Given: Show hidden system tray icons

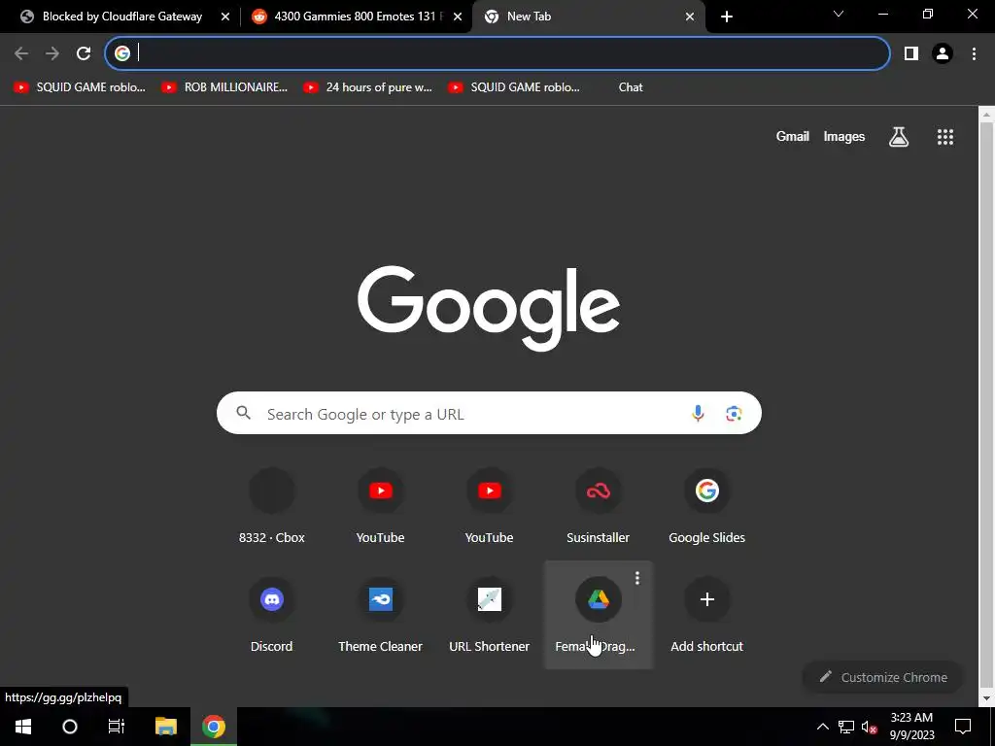Looking at the screenshot, I should pyautogui.click(x=822, y=727).
